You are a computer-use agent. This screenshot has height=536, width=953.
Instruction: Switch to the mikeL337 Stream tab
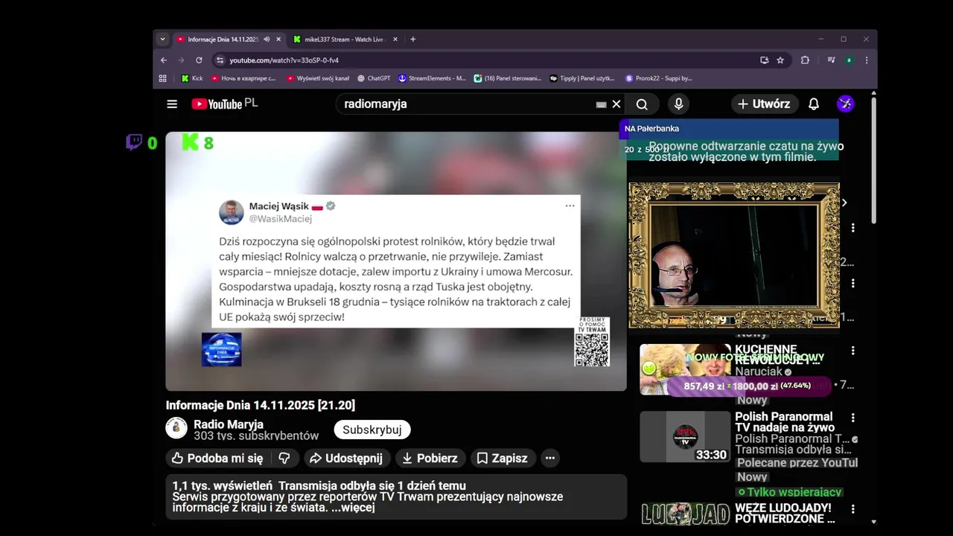344,39
